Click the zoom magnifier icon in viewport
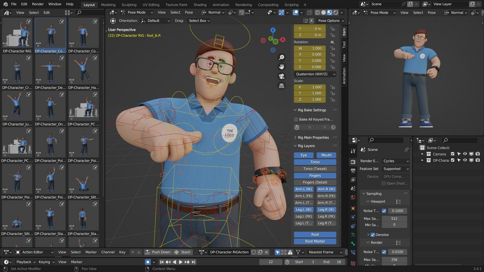Image resolution: width=484 pixels, height=272 pixels. 282,57
